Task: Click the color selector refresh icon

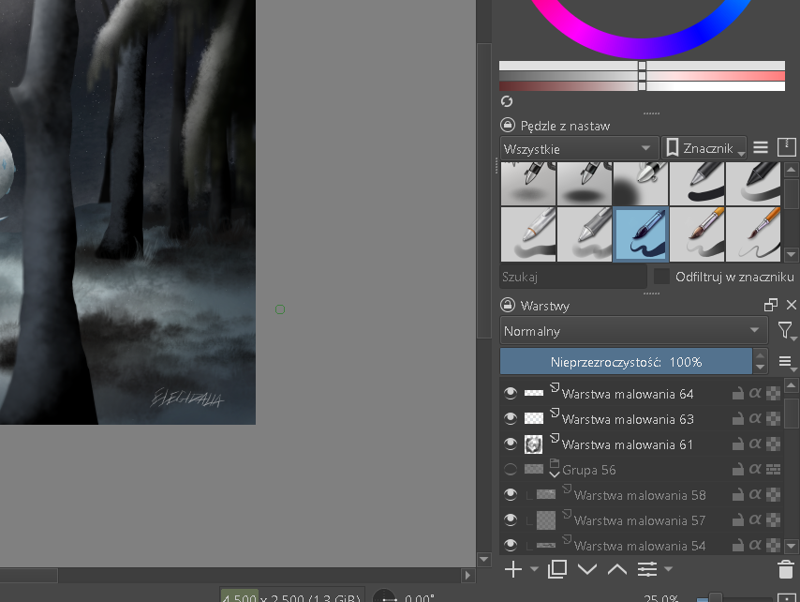Action: [x=507, y=101]
